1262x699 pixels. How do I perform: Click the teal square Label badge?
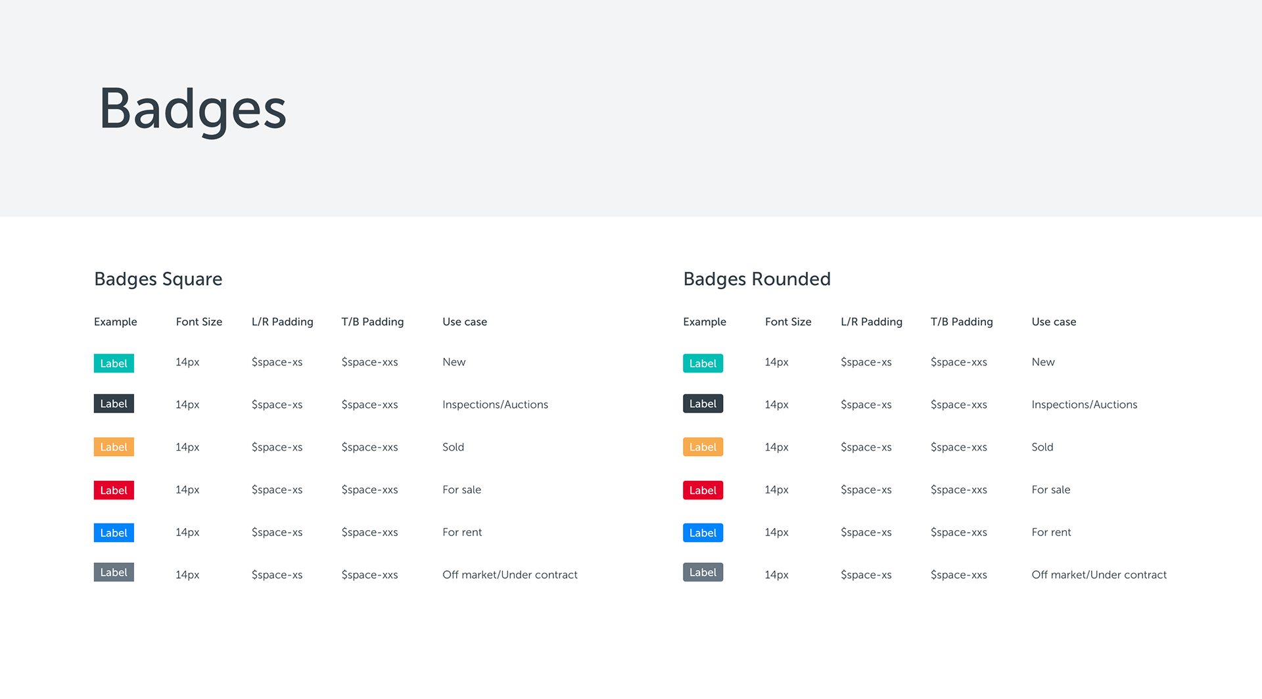click(x=114, y=363)
